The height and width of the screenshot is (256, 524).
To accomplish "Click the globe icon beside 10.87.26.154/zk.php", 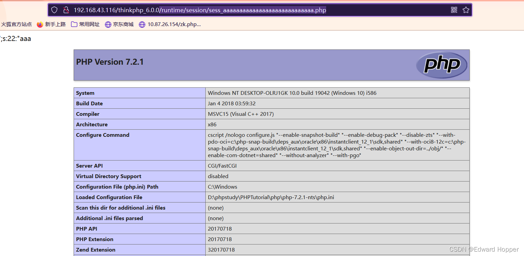I will pos(142,24).
